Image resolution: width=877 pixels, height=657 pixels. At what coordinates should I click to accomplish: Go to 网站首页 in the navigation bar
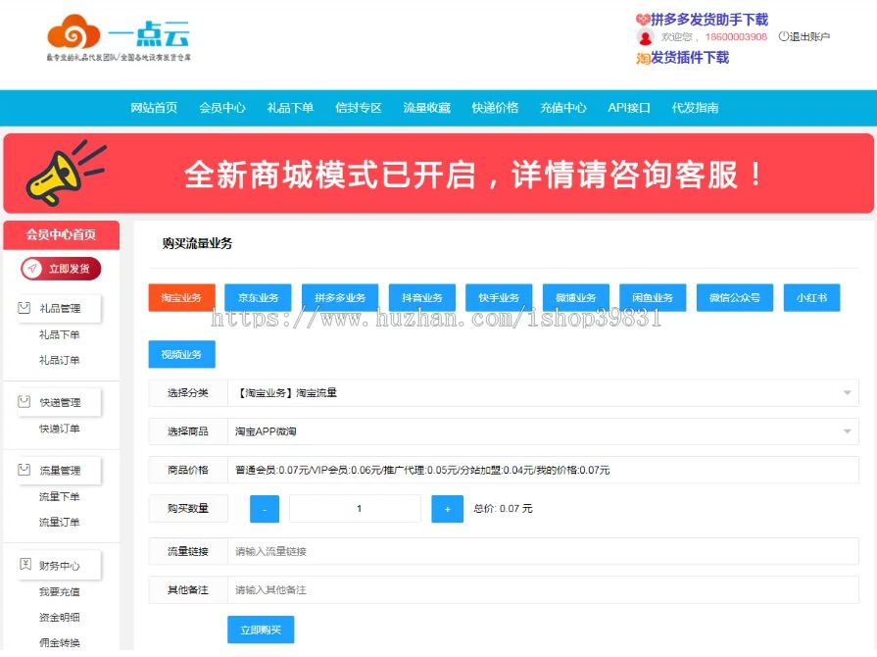pyautogui.click(x=154, y=108)
